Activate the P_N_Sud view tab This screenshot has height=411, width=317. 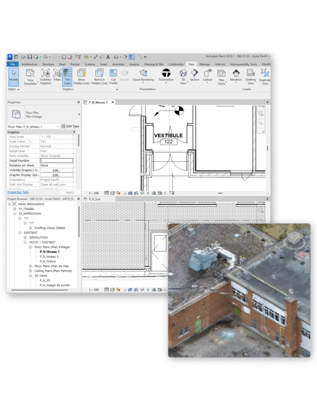pos(94,199)
